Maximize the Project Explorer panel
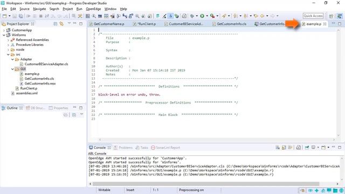This screenshot has width=345, height=194. tap(81, 24)
